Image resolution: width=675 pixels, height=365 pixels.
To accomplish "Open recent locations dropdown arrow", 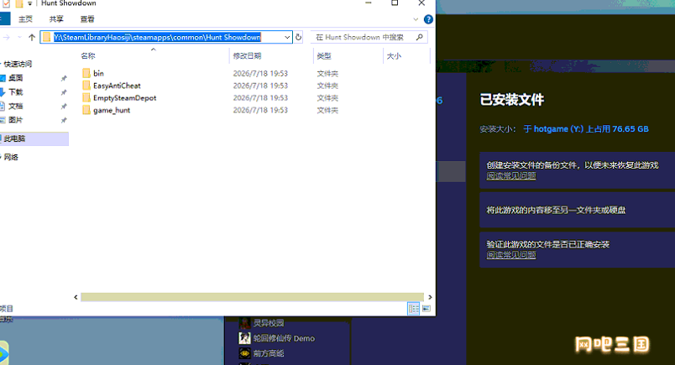I will pyautogui.click(x=19, y=38).
